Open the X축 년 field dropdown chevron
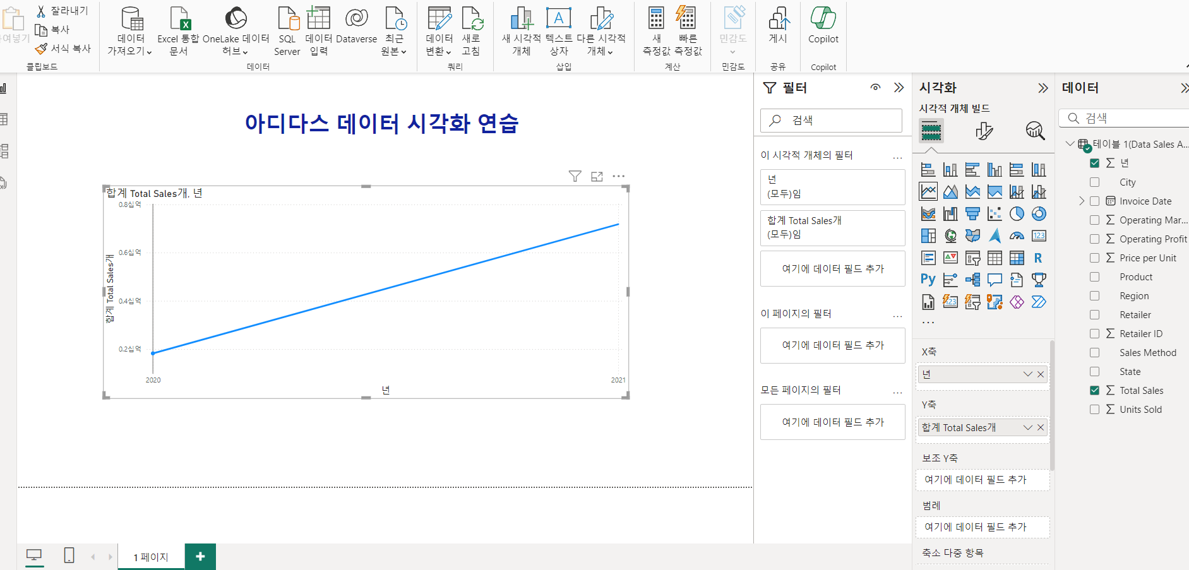This screenshot has width=1189, height=570. coord(1028,374)
